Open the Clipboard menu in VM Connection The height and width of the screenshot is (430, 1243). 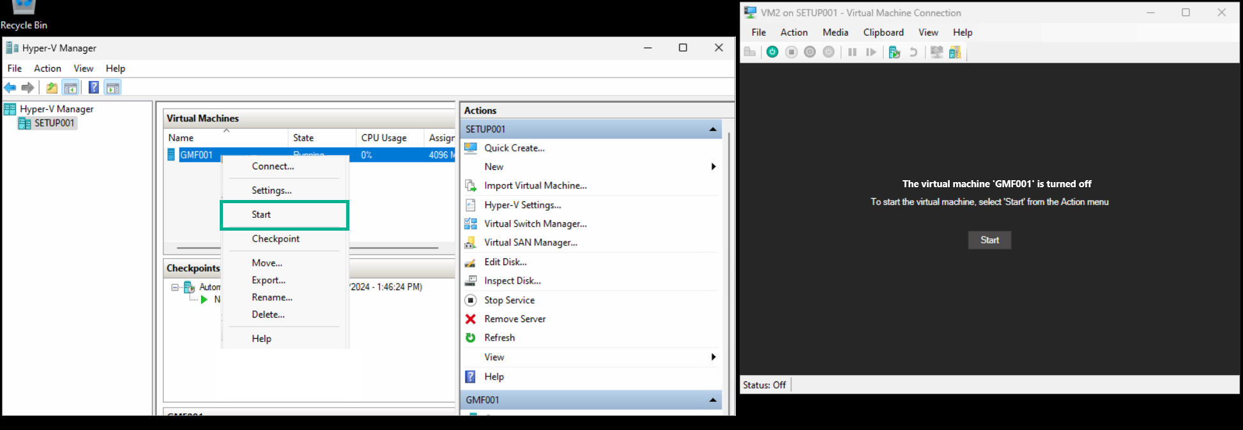point(883,33)
